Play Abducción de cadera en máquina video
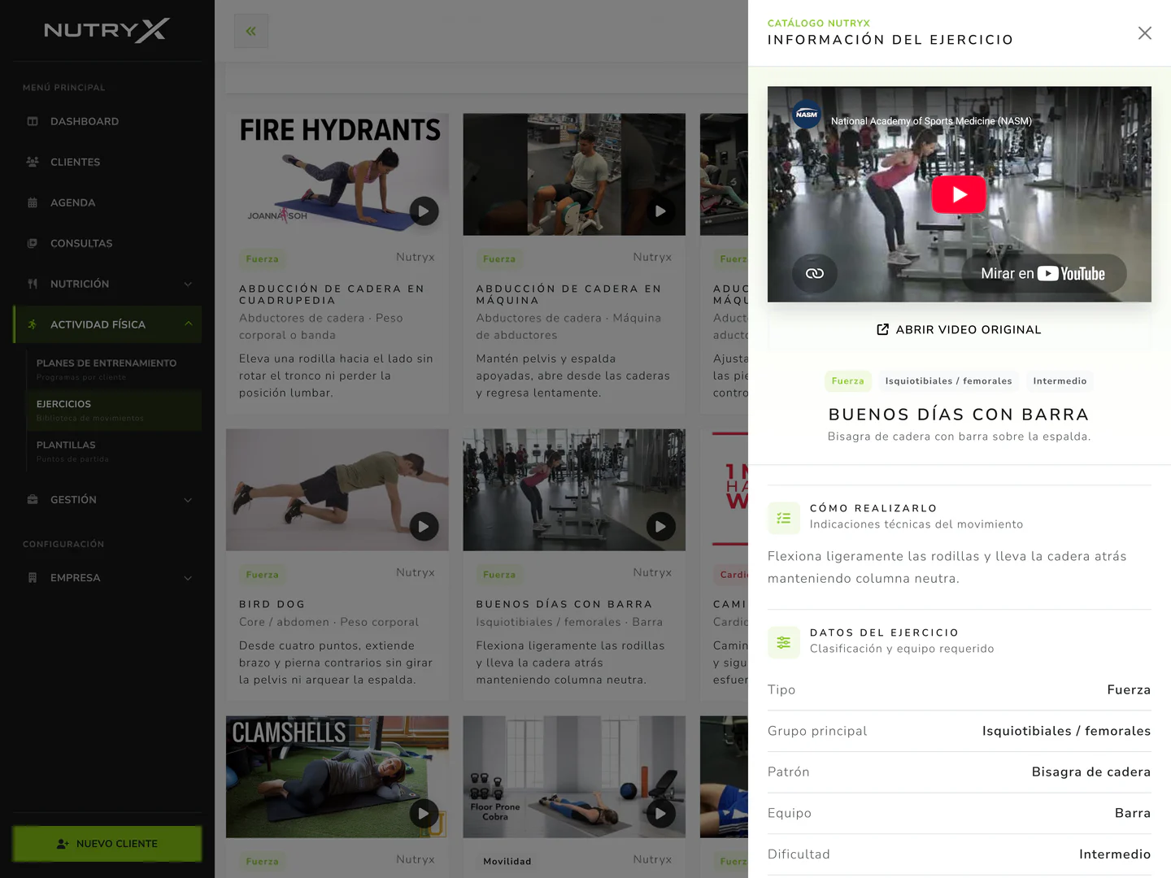The height and width of the screenshot is (878, 1171). tap(660, 211)
